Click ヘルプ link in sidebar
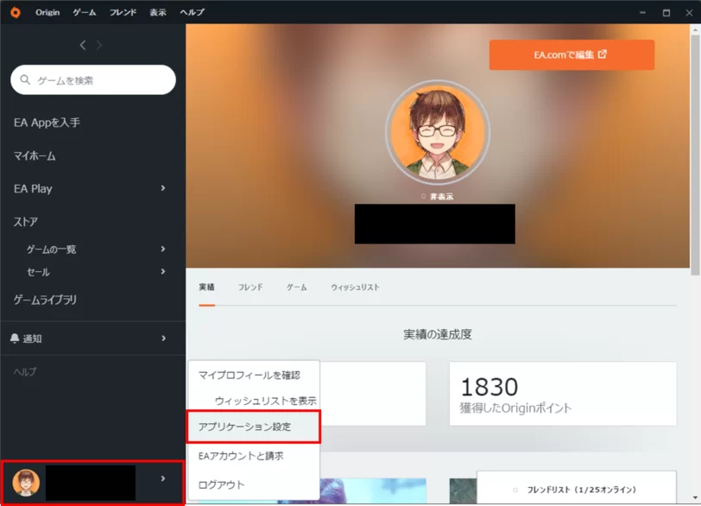This screenshot has height=506, width=701. pos(25,371)
